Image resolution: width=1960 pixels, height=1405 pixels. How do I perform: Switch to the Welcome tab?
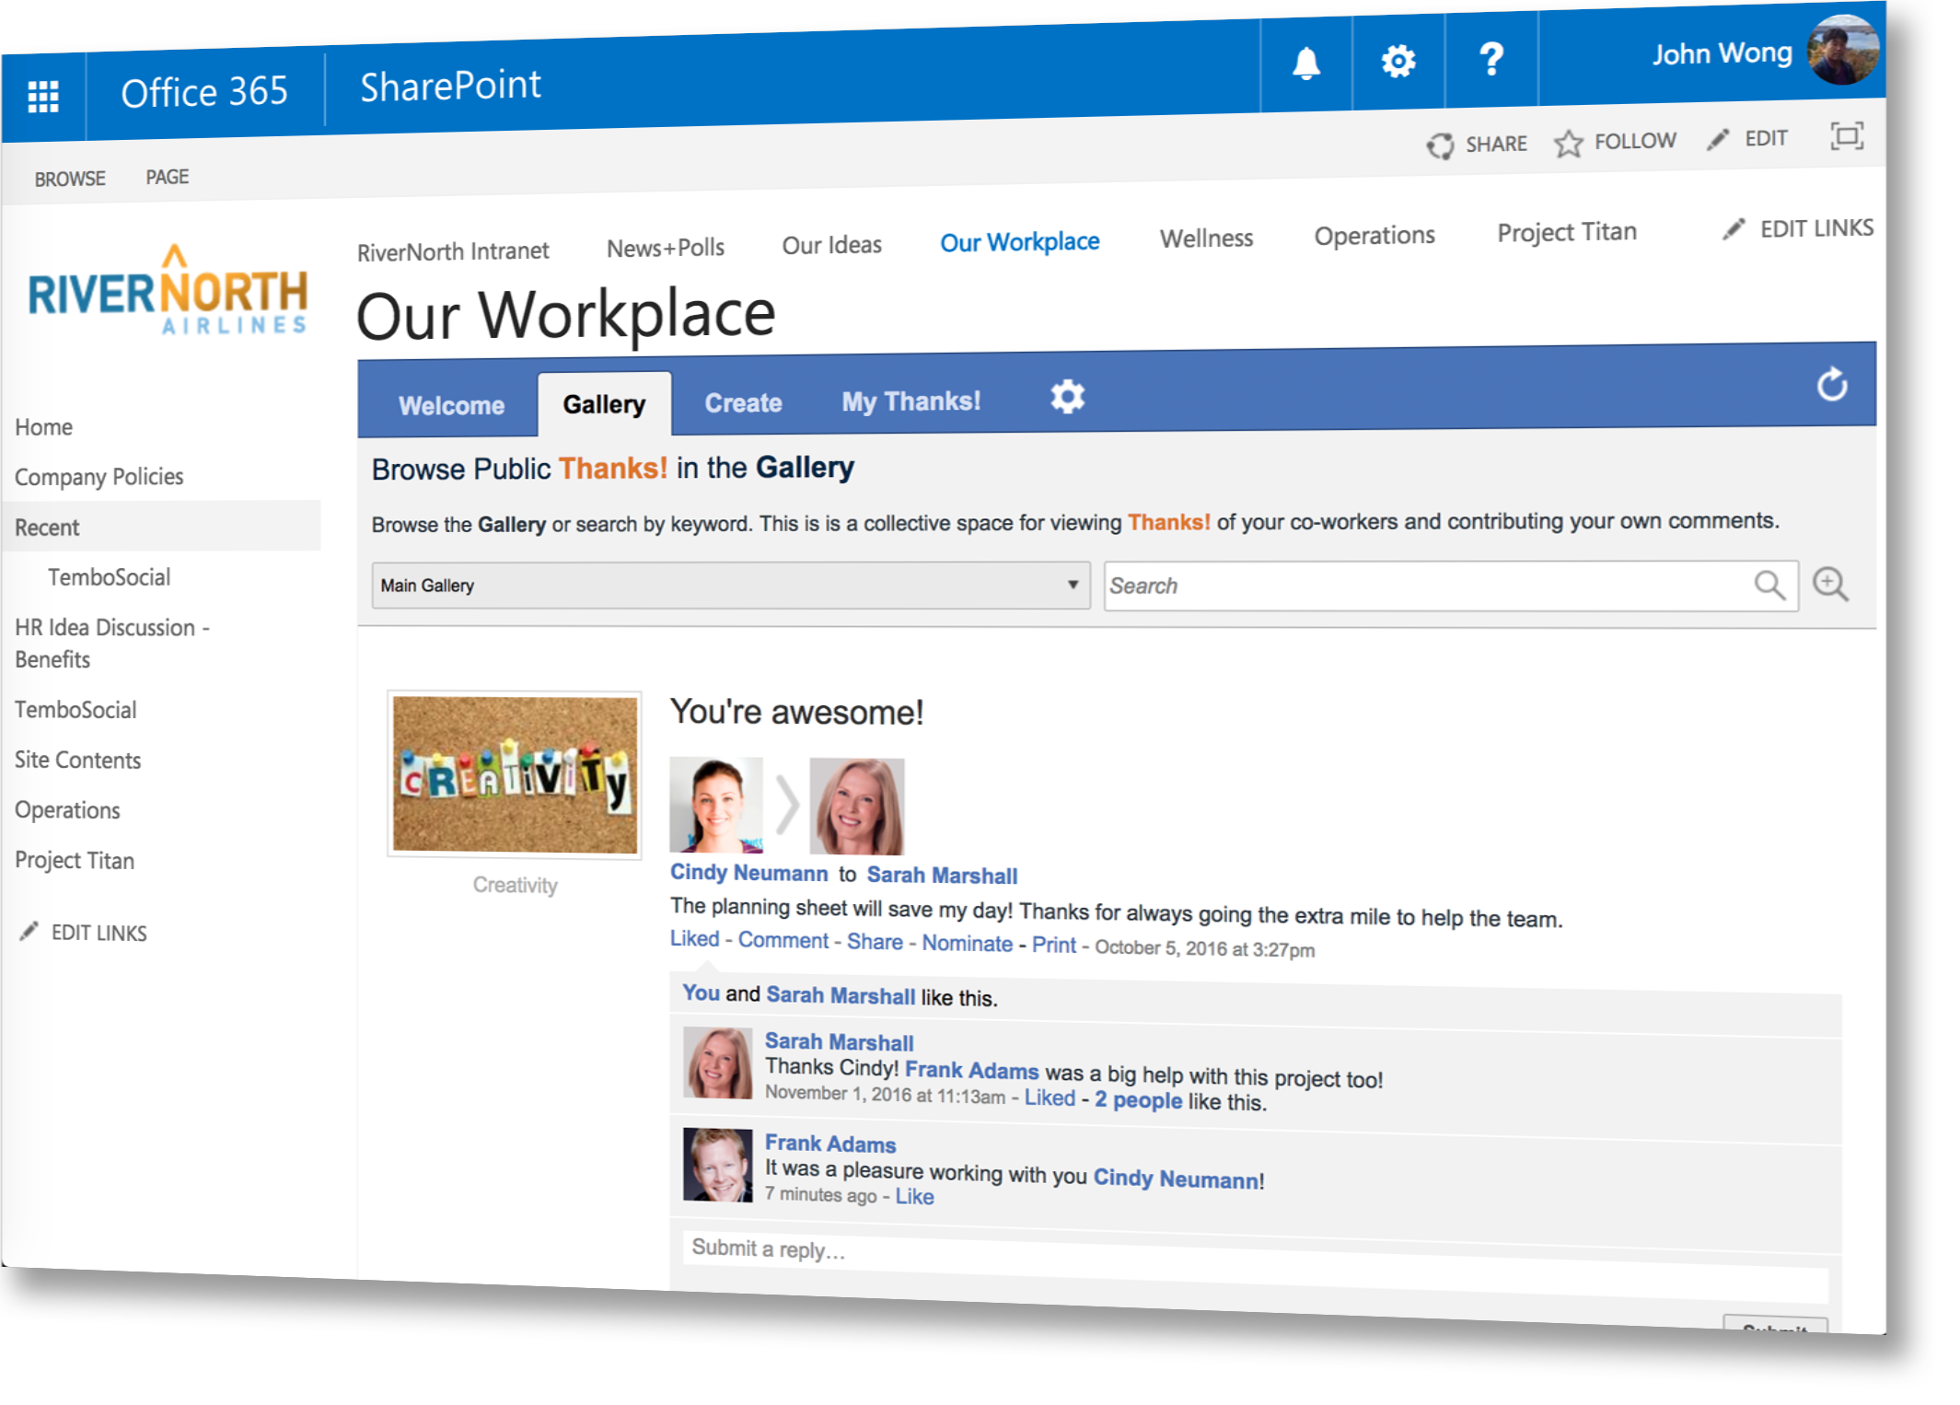(451, 406)
